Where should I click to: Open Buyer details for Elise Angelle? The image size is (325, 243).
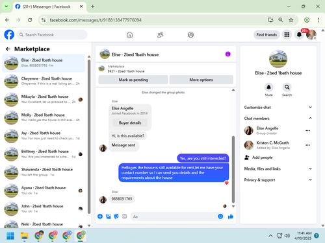click(130, 122)
